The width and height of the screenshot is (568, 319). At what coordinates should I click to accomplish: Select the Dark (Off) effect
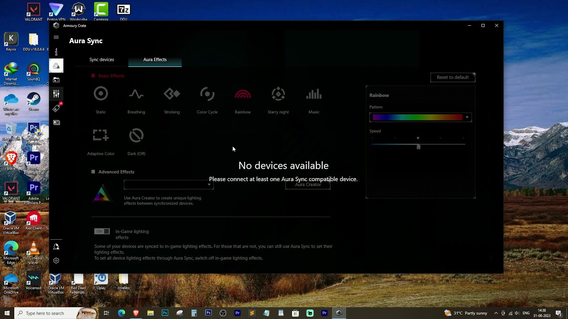click(136, 142)
